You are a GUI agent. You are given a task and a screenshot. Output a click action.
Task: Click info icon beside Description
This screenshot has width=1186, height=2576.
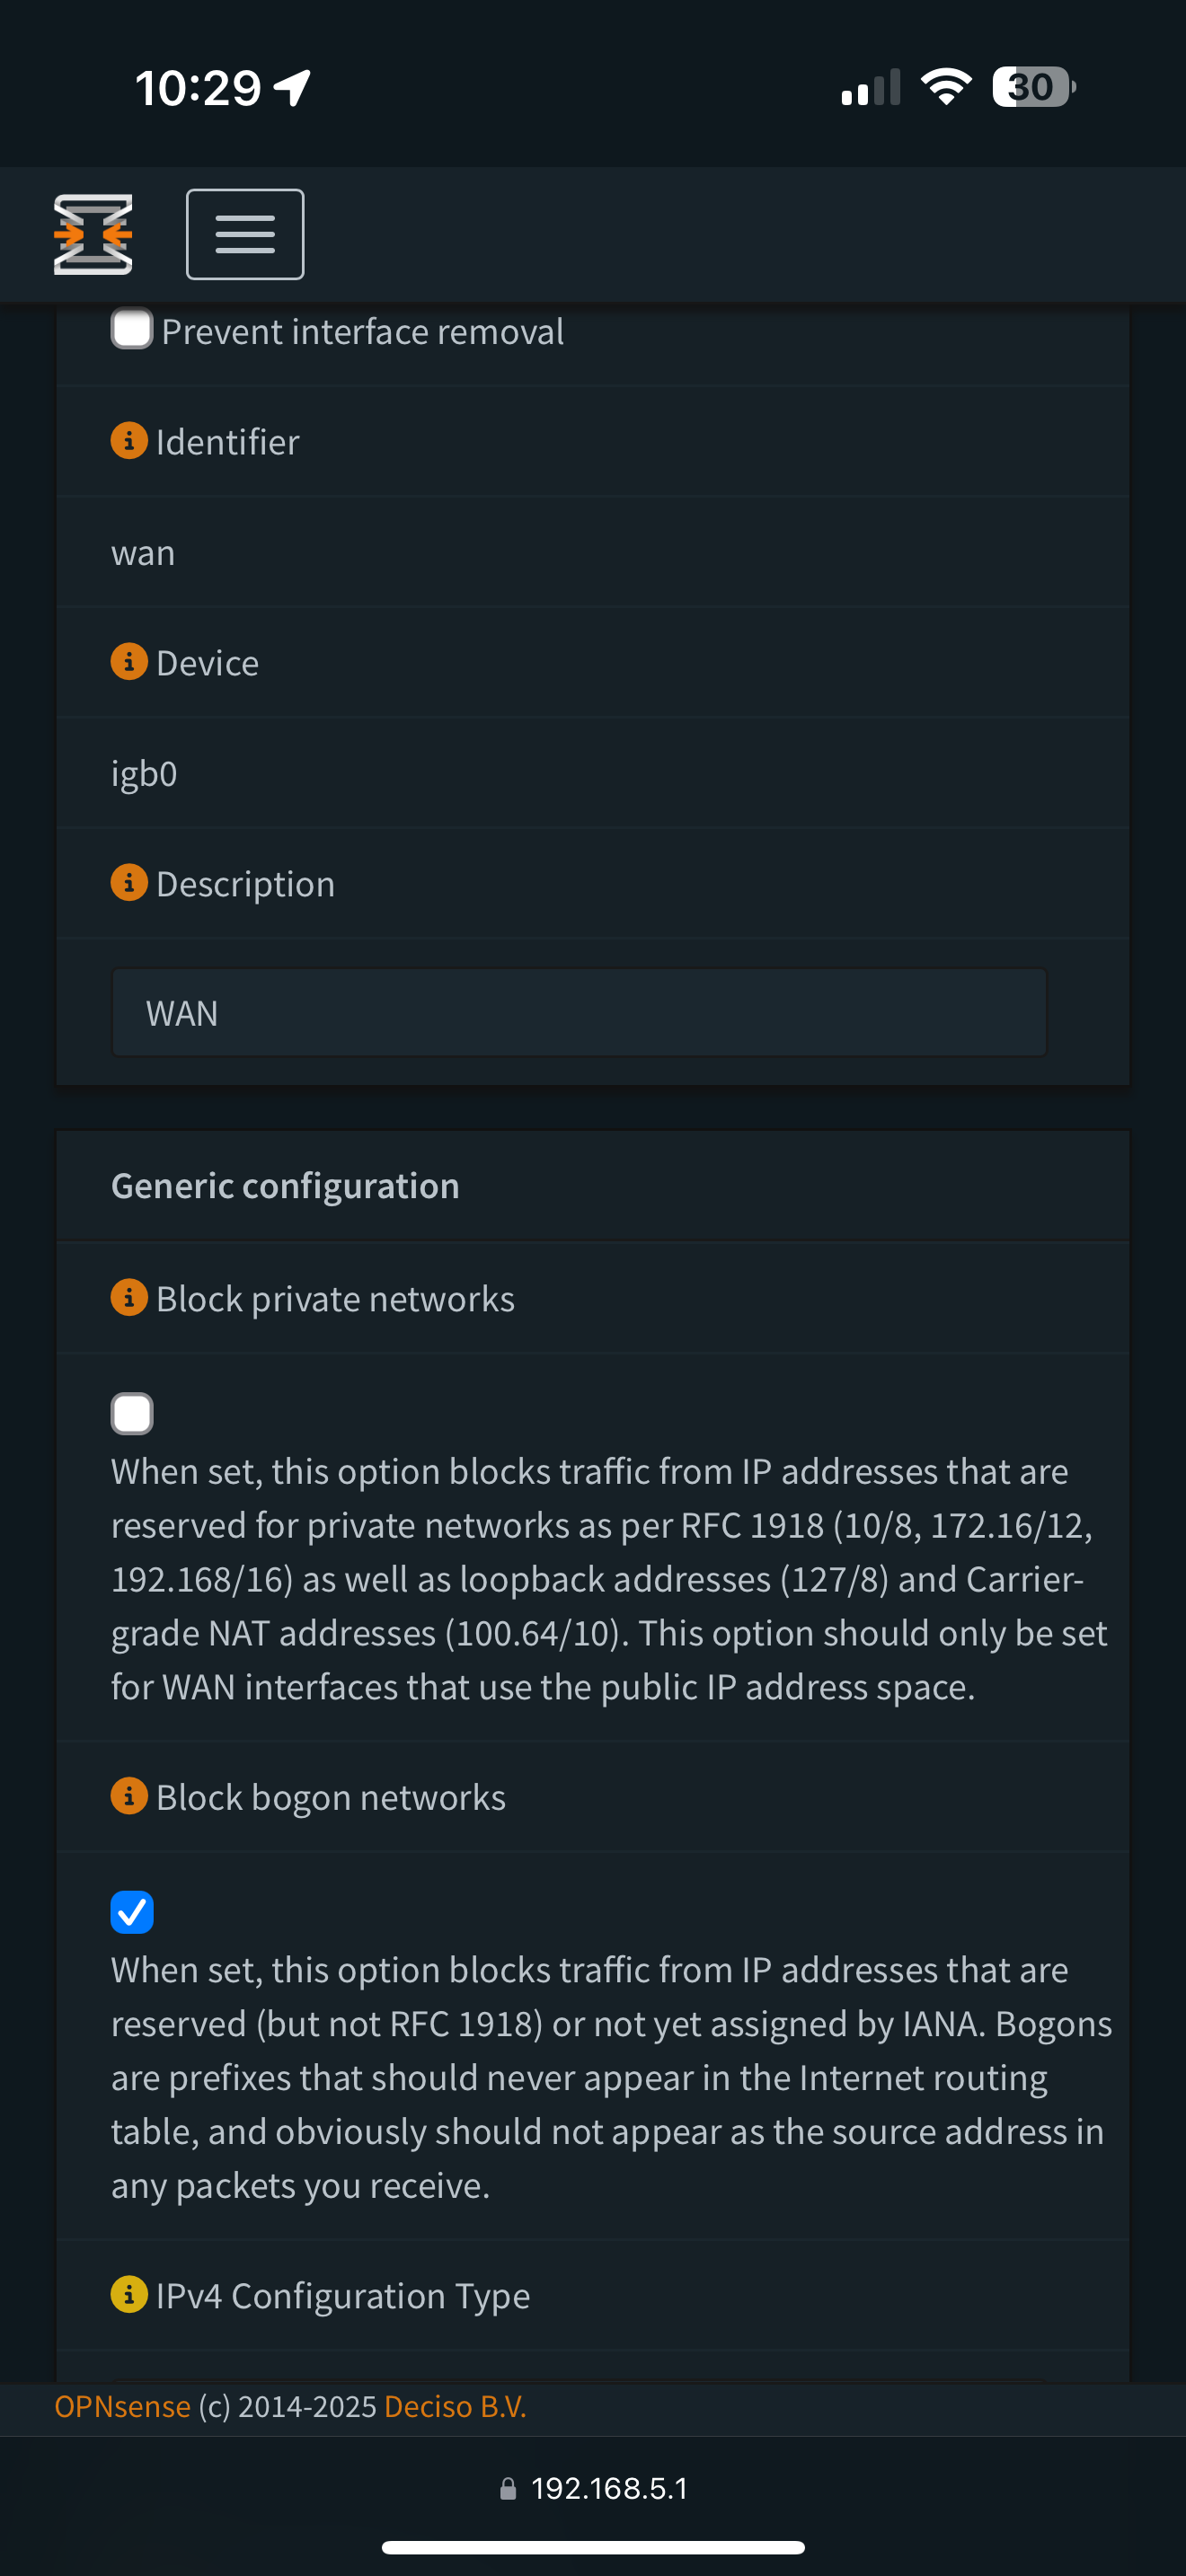[129, 883]
